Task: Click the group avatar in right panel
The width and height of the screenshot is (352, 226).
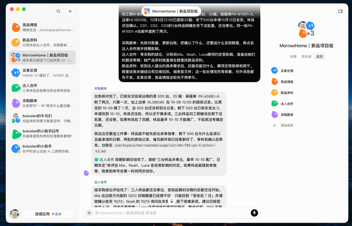Action: click(306, 29)
